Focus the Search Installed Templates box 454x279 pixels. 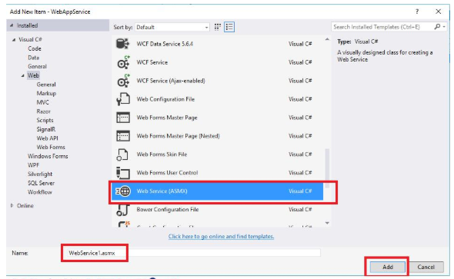point(382,27)
